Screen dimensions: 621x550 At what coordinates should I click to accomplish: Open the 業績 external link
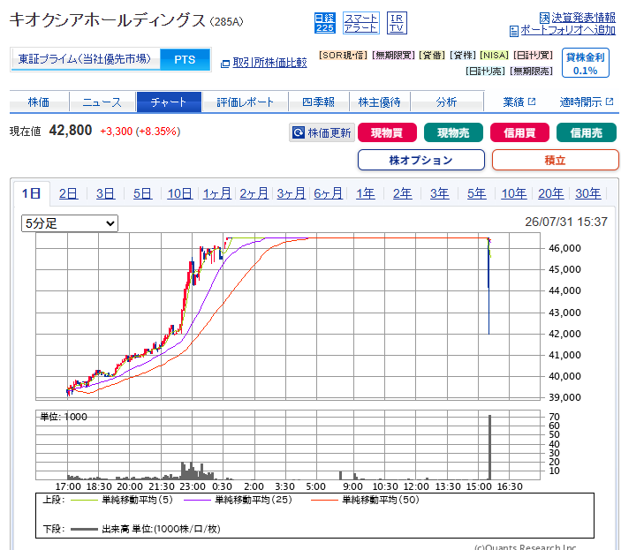point(519,102)
